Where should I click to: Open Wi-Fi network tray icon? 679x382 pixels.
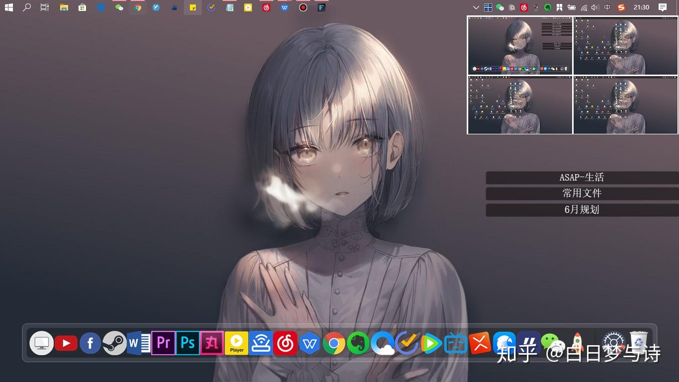[584, 7]
